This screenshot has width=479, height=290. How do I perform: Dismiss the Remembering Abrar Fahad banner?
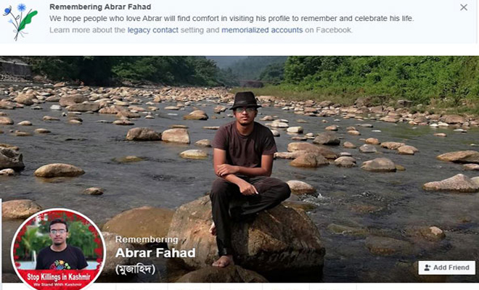click(x=464, y=7)
